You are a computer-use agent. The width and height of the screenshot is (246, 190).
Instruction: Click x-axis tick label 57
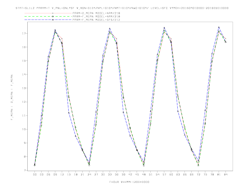coord(164,174)
